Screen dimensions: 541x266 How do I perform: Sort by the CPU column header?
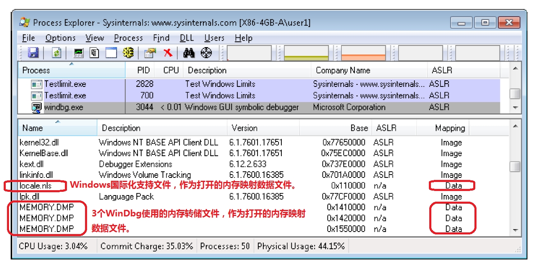tap(169, 70)
